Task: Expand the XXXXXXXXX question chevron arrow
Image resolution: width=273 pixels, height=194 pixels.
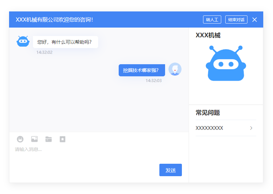Action: [251, 128]
